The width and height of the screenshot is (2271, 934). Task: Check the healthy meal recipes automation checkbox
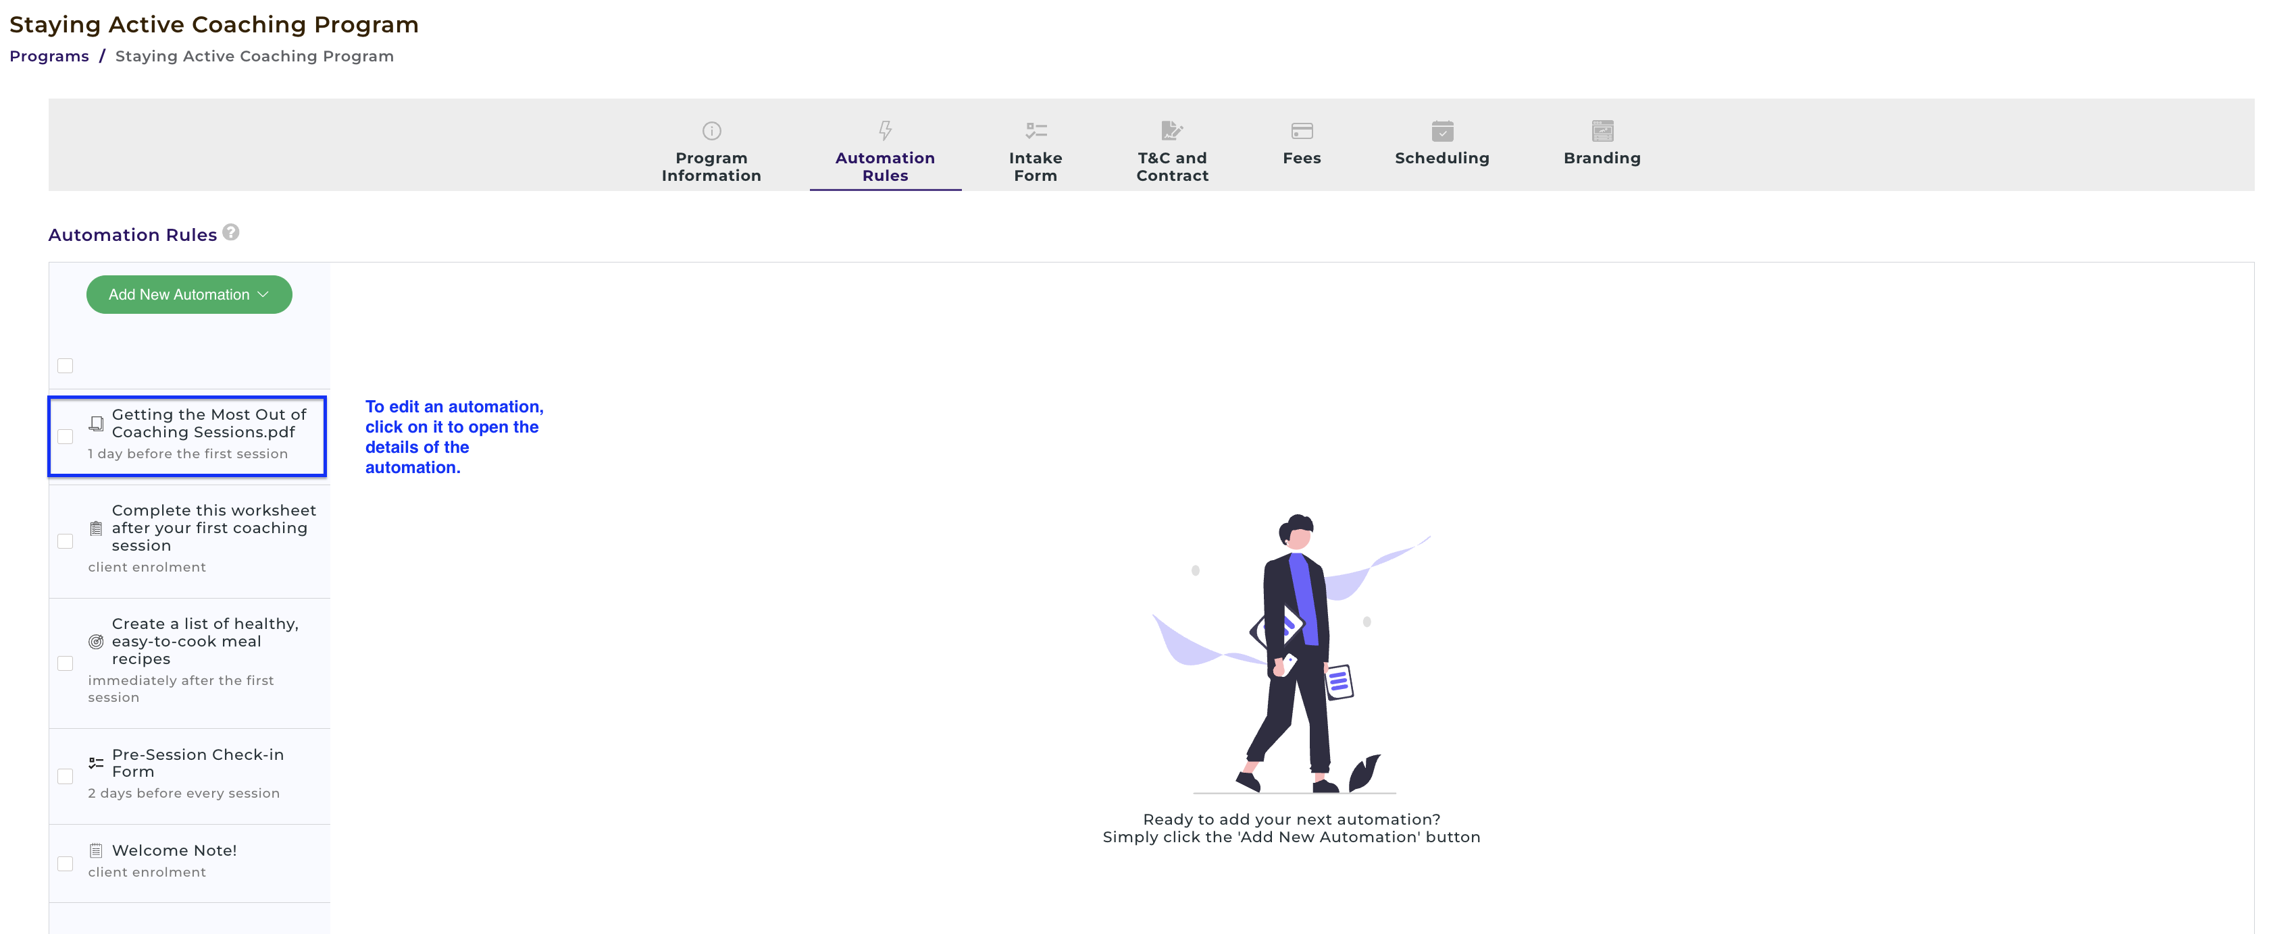[x=66, y=663]
